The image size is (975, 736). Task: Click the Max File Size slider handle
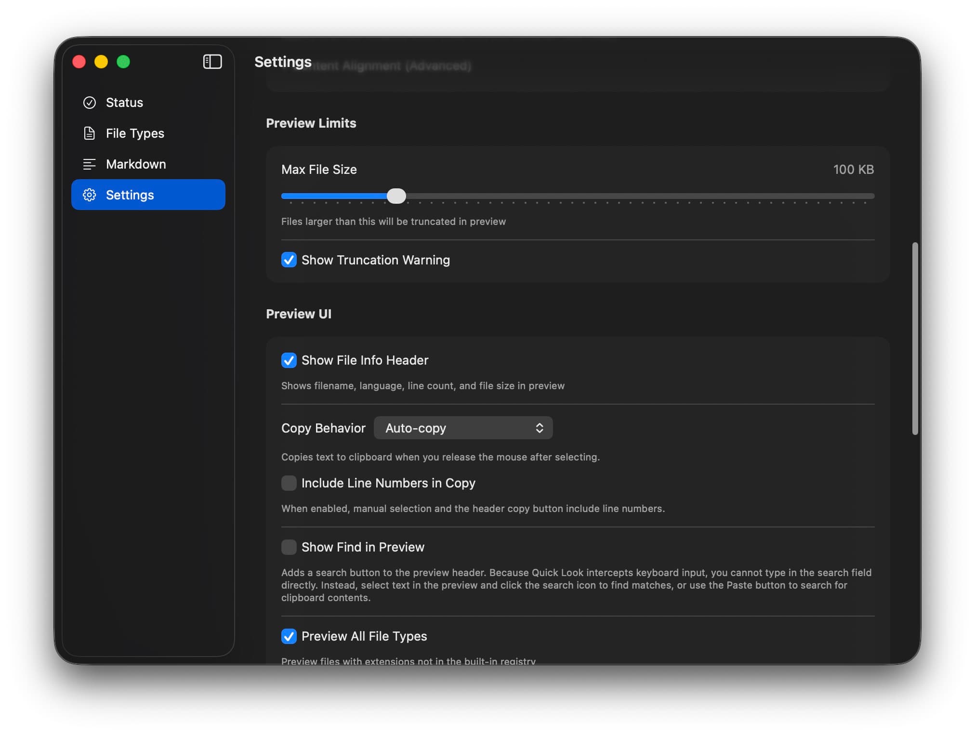pyautogui.click(x=396, y=196)
